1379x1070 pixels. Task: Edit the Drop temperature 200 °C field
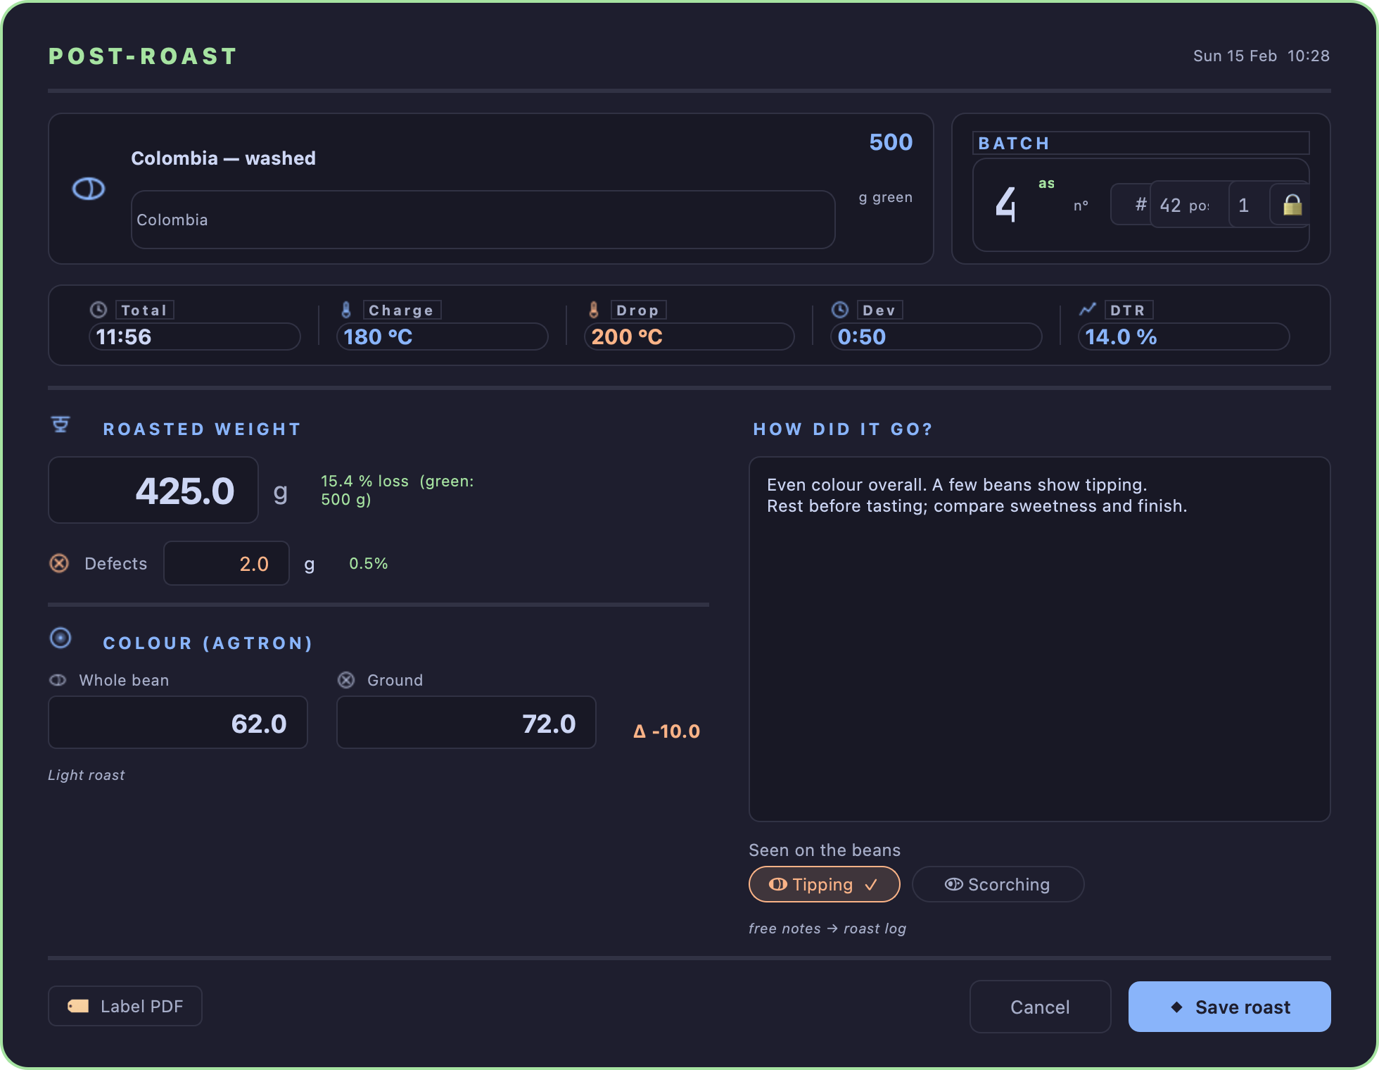[x=689, y=336]
